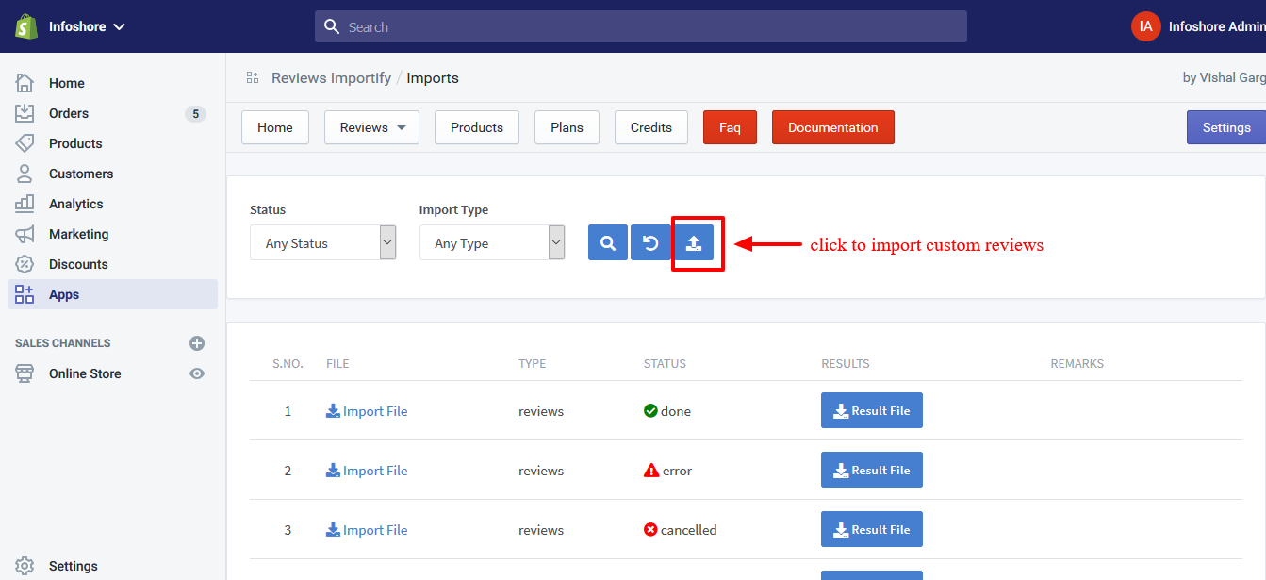1266x580 pixels.
Task: Click Result File button for cancelled row
Action: (872, 529)
